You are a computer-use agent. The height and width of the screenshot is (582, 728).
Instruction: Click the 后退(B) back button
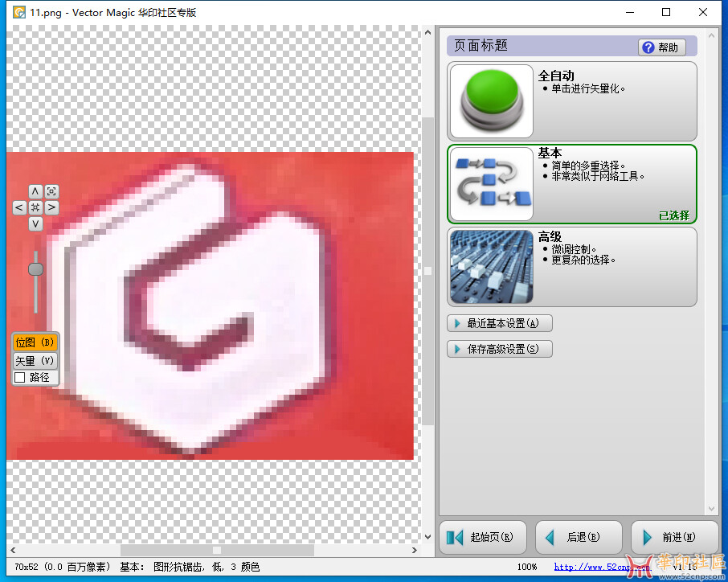pos(579,538)
